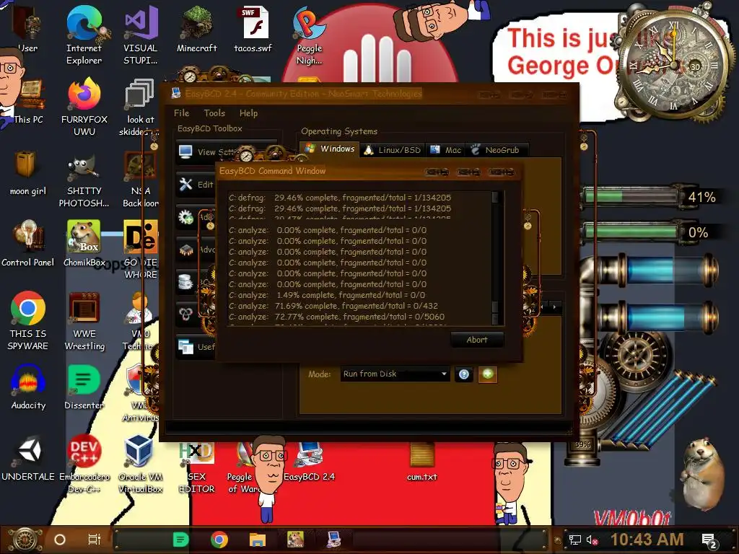Open the Dissenter desktop icon
The image size is (739, 554).
[x=84, y=387]
